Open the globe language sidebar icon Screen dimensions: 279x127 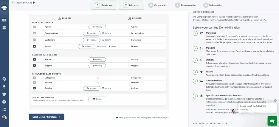[x=4, y=109]
